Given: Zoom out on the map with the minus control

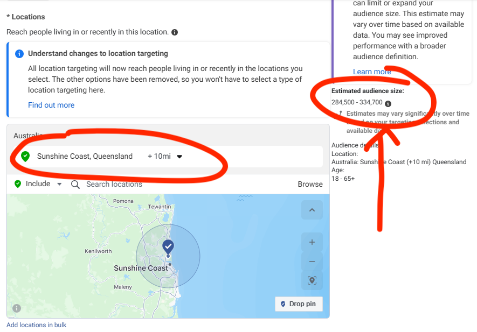Looking at the screenshot, I should (x=312, y=261).
